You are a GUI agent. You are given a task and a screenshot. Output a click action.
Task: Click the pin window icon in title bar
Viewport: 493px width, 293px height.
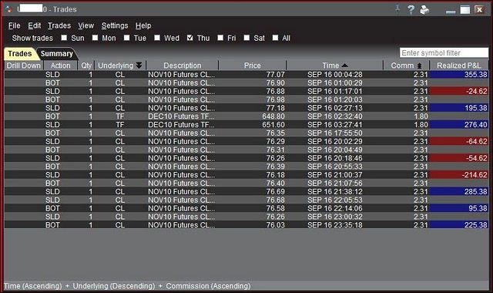pyautogui.click(x=397, y=8)
